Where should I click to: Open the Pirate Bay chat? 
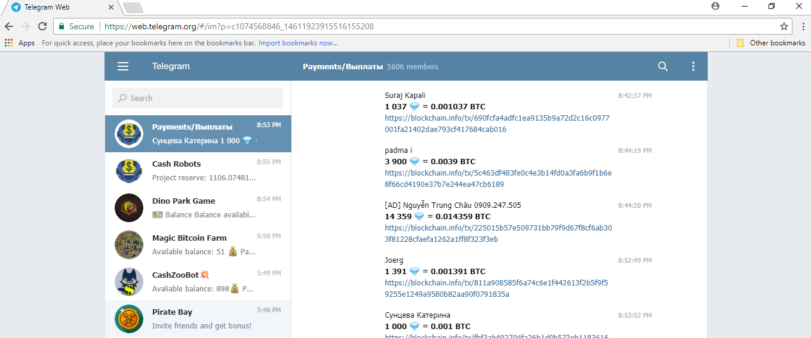pos(198,319)
